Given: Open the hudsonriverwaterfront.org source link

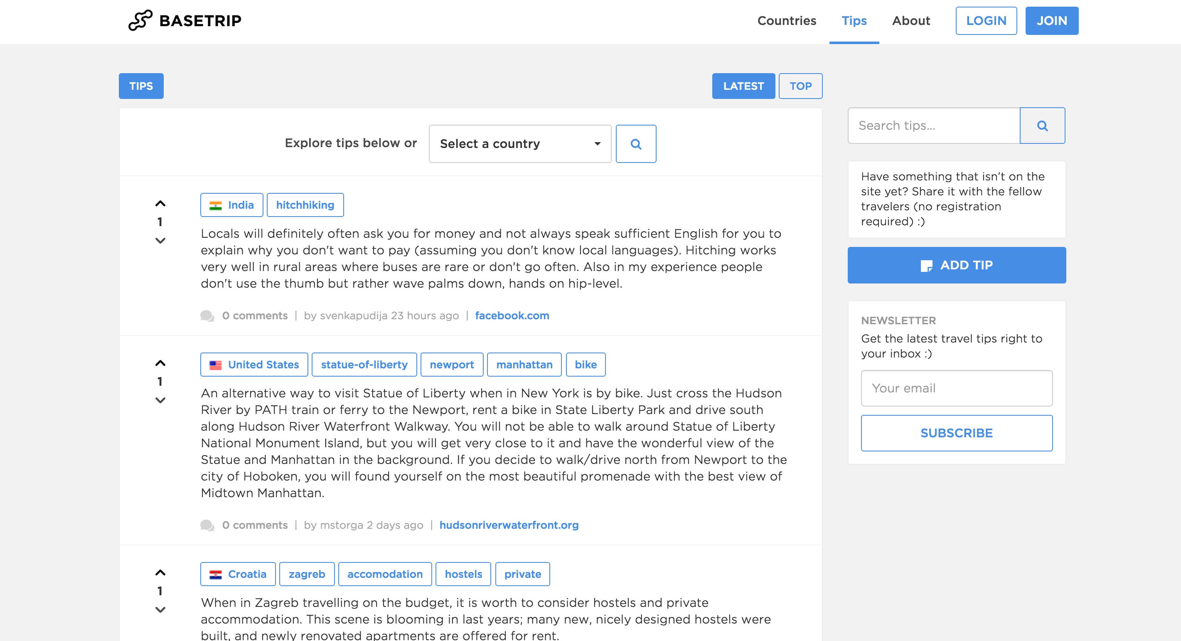Looking at the screenshot, I should pos(509,525).
